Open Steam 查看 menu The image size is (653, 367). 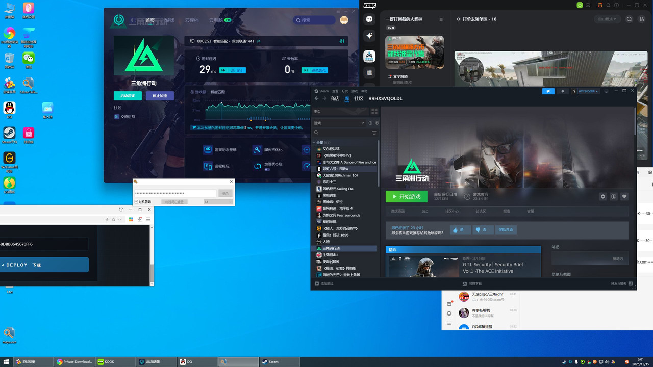click(x=335, y=91)
